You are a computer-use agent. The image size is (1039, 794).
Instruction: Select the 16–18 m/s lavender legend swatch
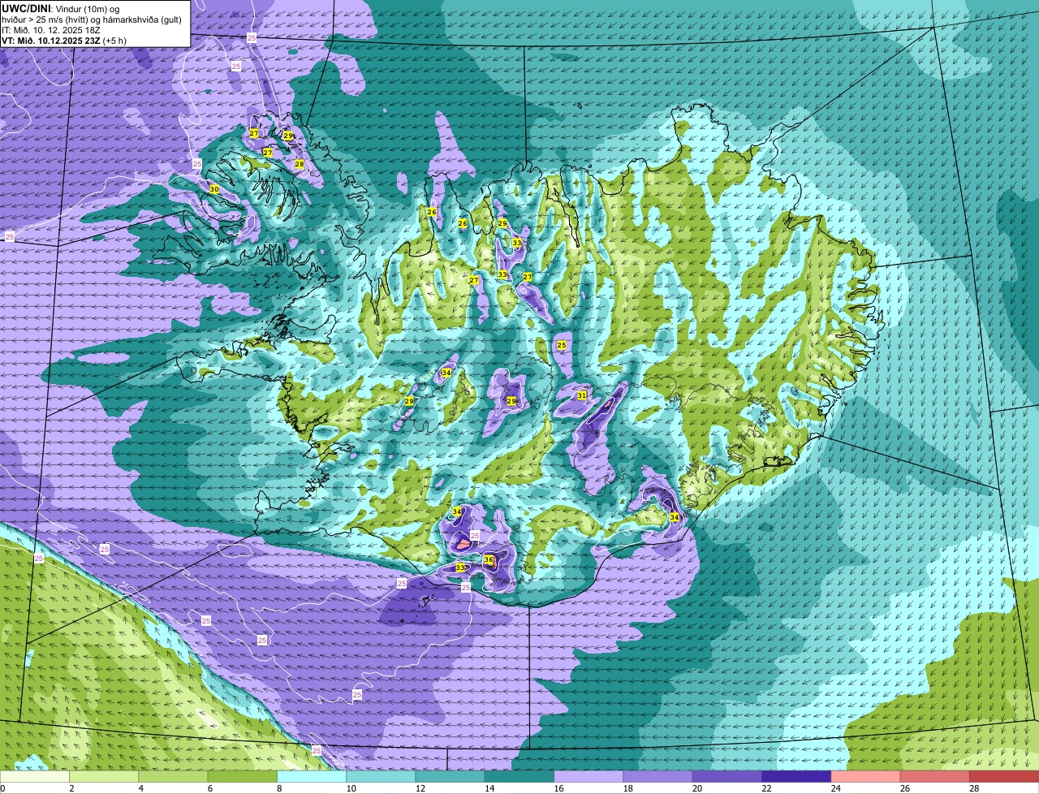pyautogui.click(x=588, y=776)
